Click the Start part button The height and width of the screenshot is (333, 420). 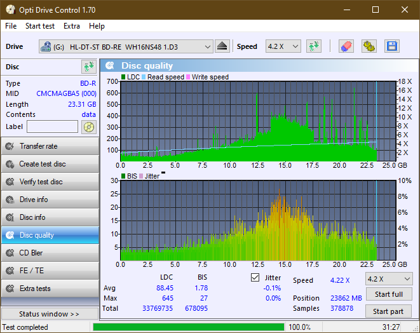(388, 311)
